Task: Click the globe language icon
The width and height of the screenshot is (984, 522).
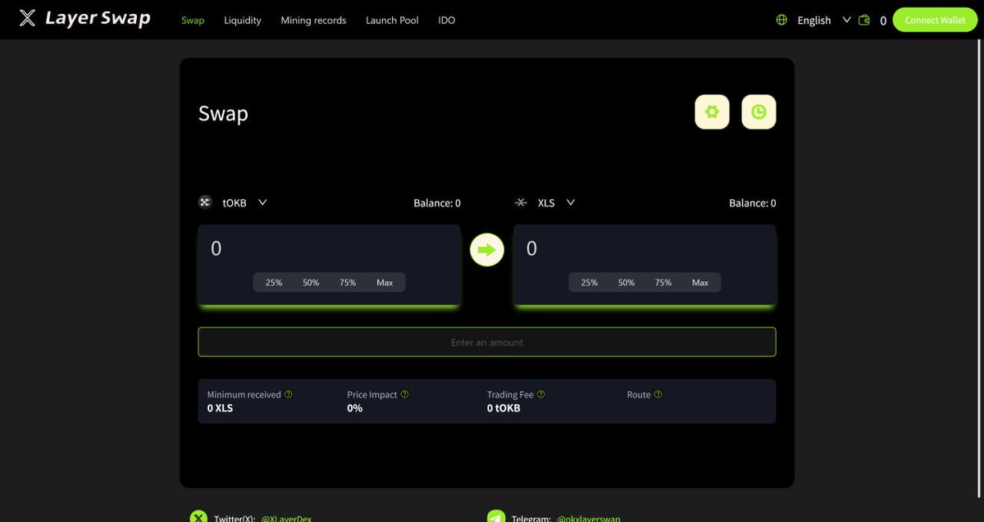Action: tap(781, 20)
